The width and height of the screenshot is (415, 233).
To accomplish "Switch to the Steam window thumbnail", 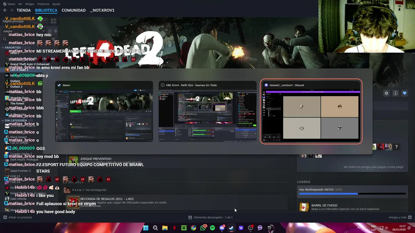I will (104, 112).
